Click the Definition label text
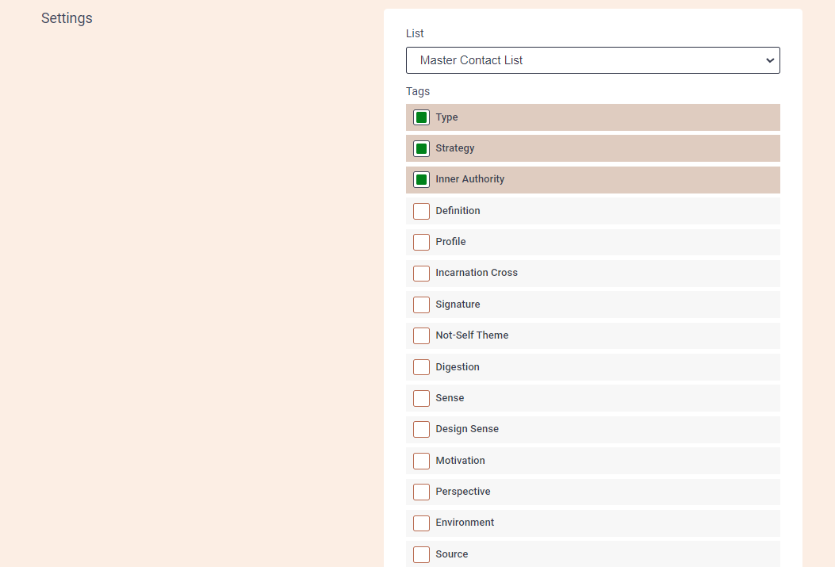This screenshot has width=835, height=567. (x=458, y=211)
